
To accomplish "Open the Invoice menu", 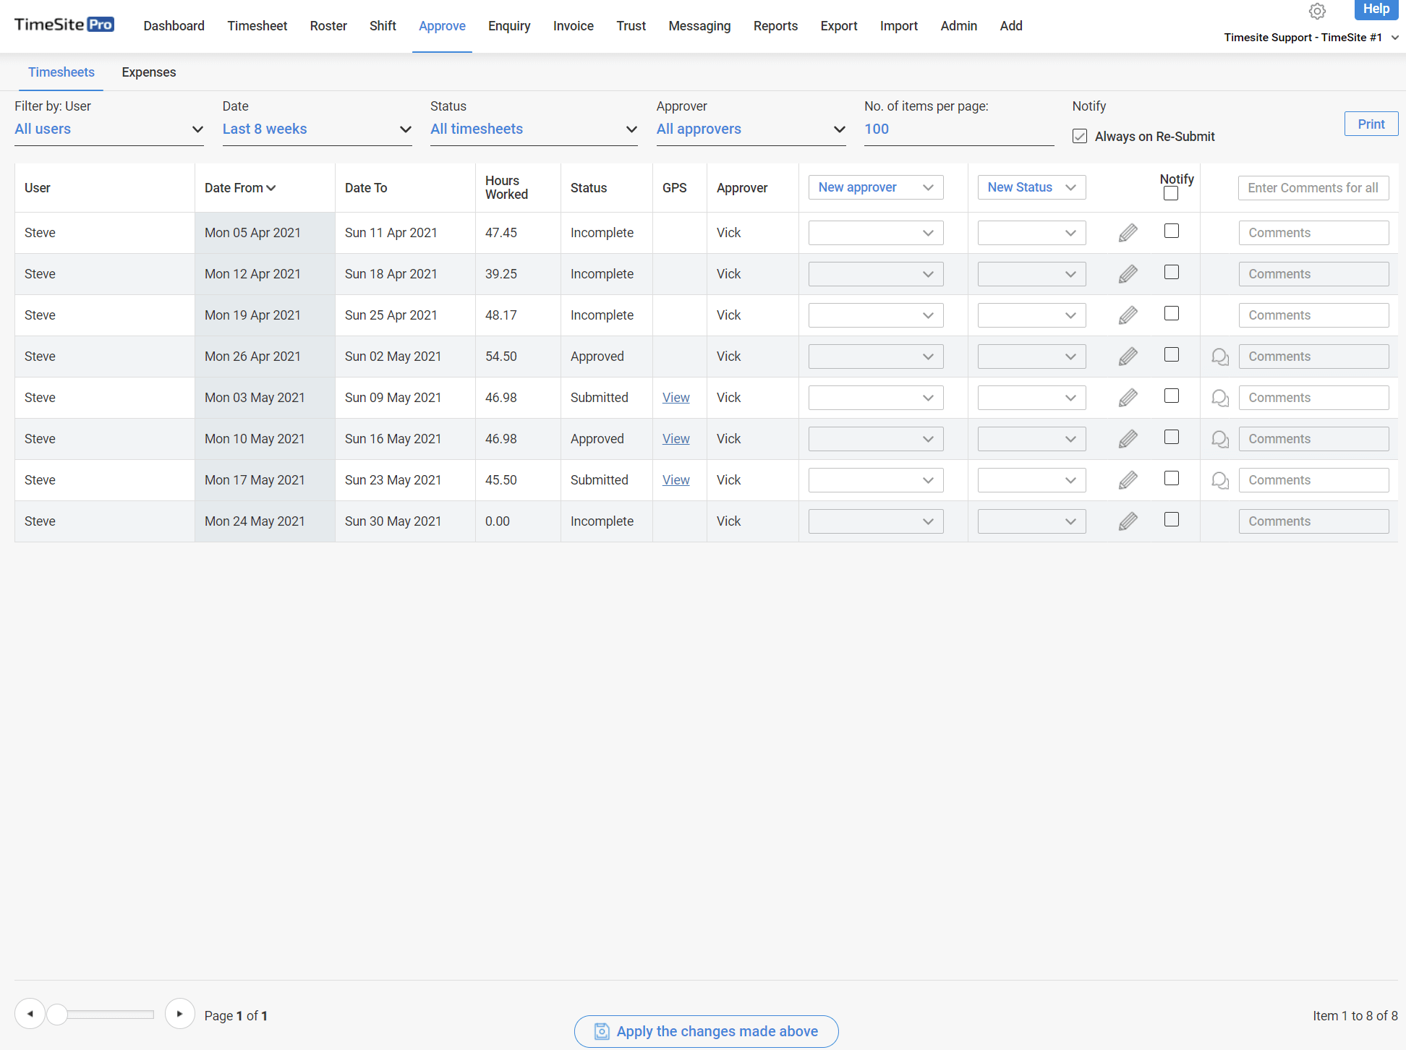I will [574, 26].
